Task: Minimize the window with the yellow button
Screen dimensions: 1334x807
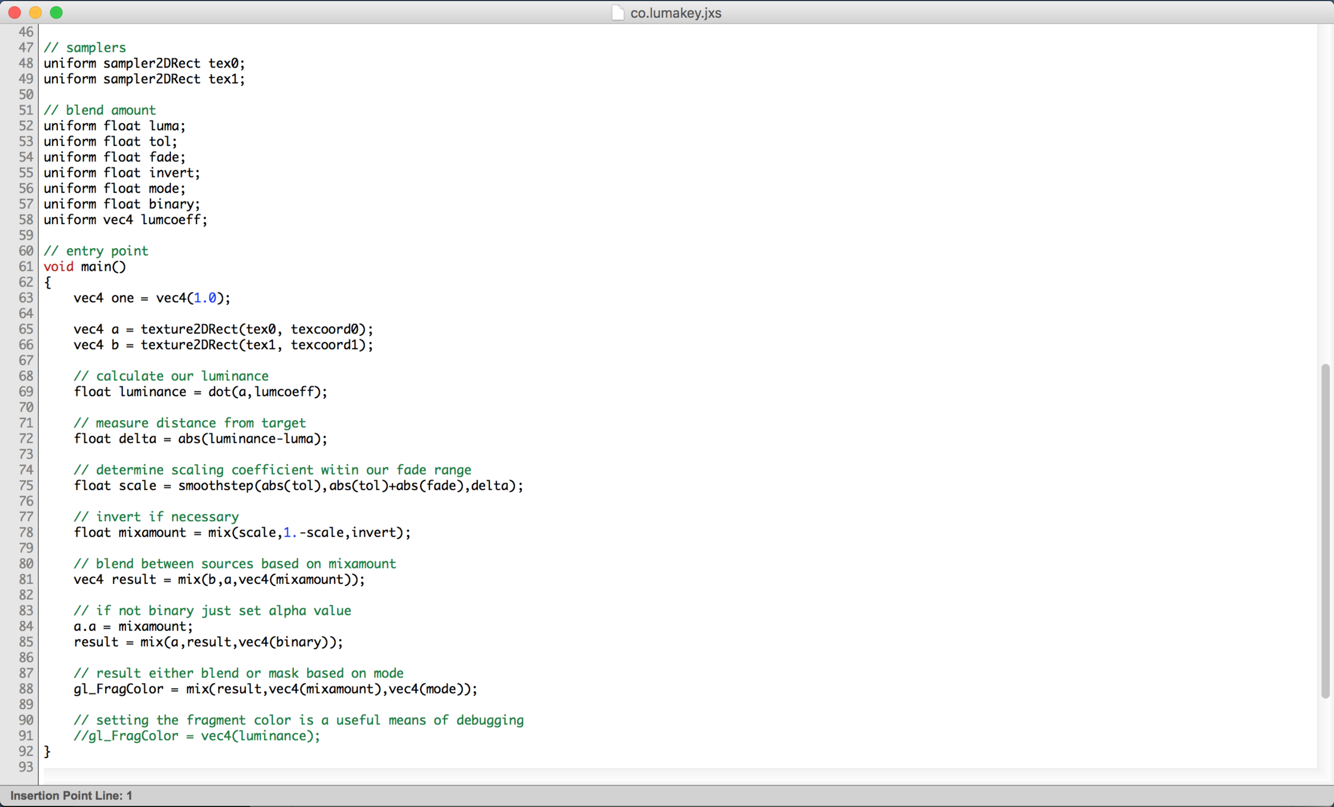Action: tap(35, 13)
